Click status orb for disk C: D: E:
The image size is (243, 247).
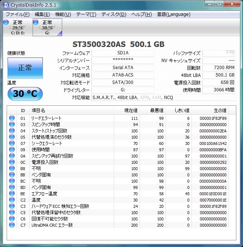point(6,22)
